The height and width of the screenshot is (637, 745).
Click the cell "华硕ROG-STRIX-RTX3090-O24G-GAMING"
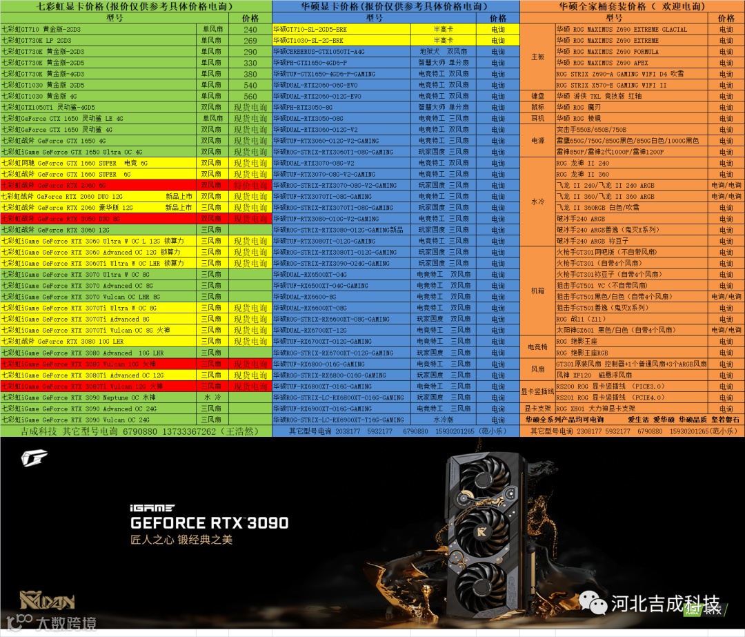341,264
